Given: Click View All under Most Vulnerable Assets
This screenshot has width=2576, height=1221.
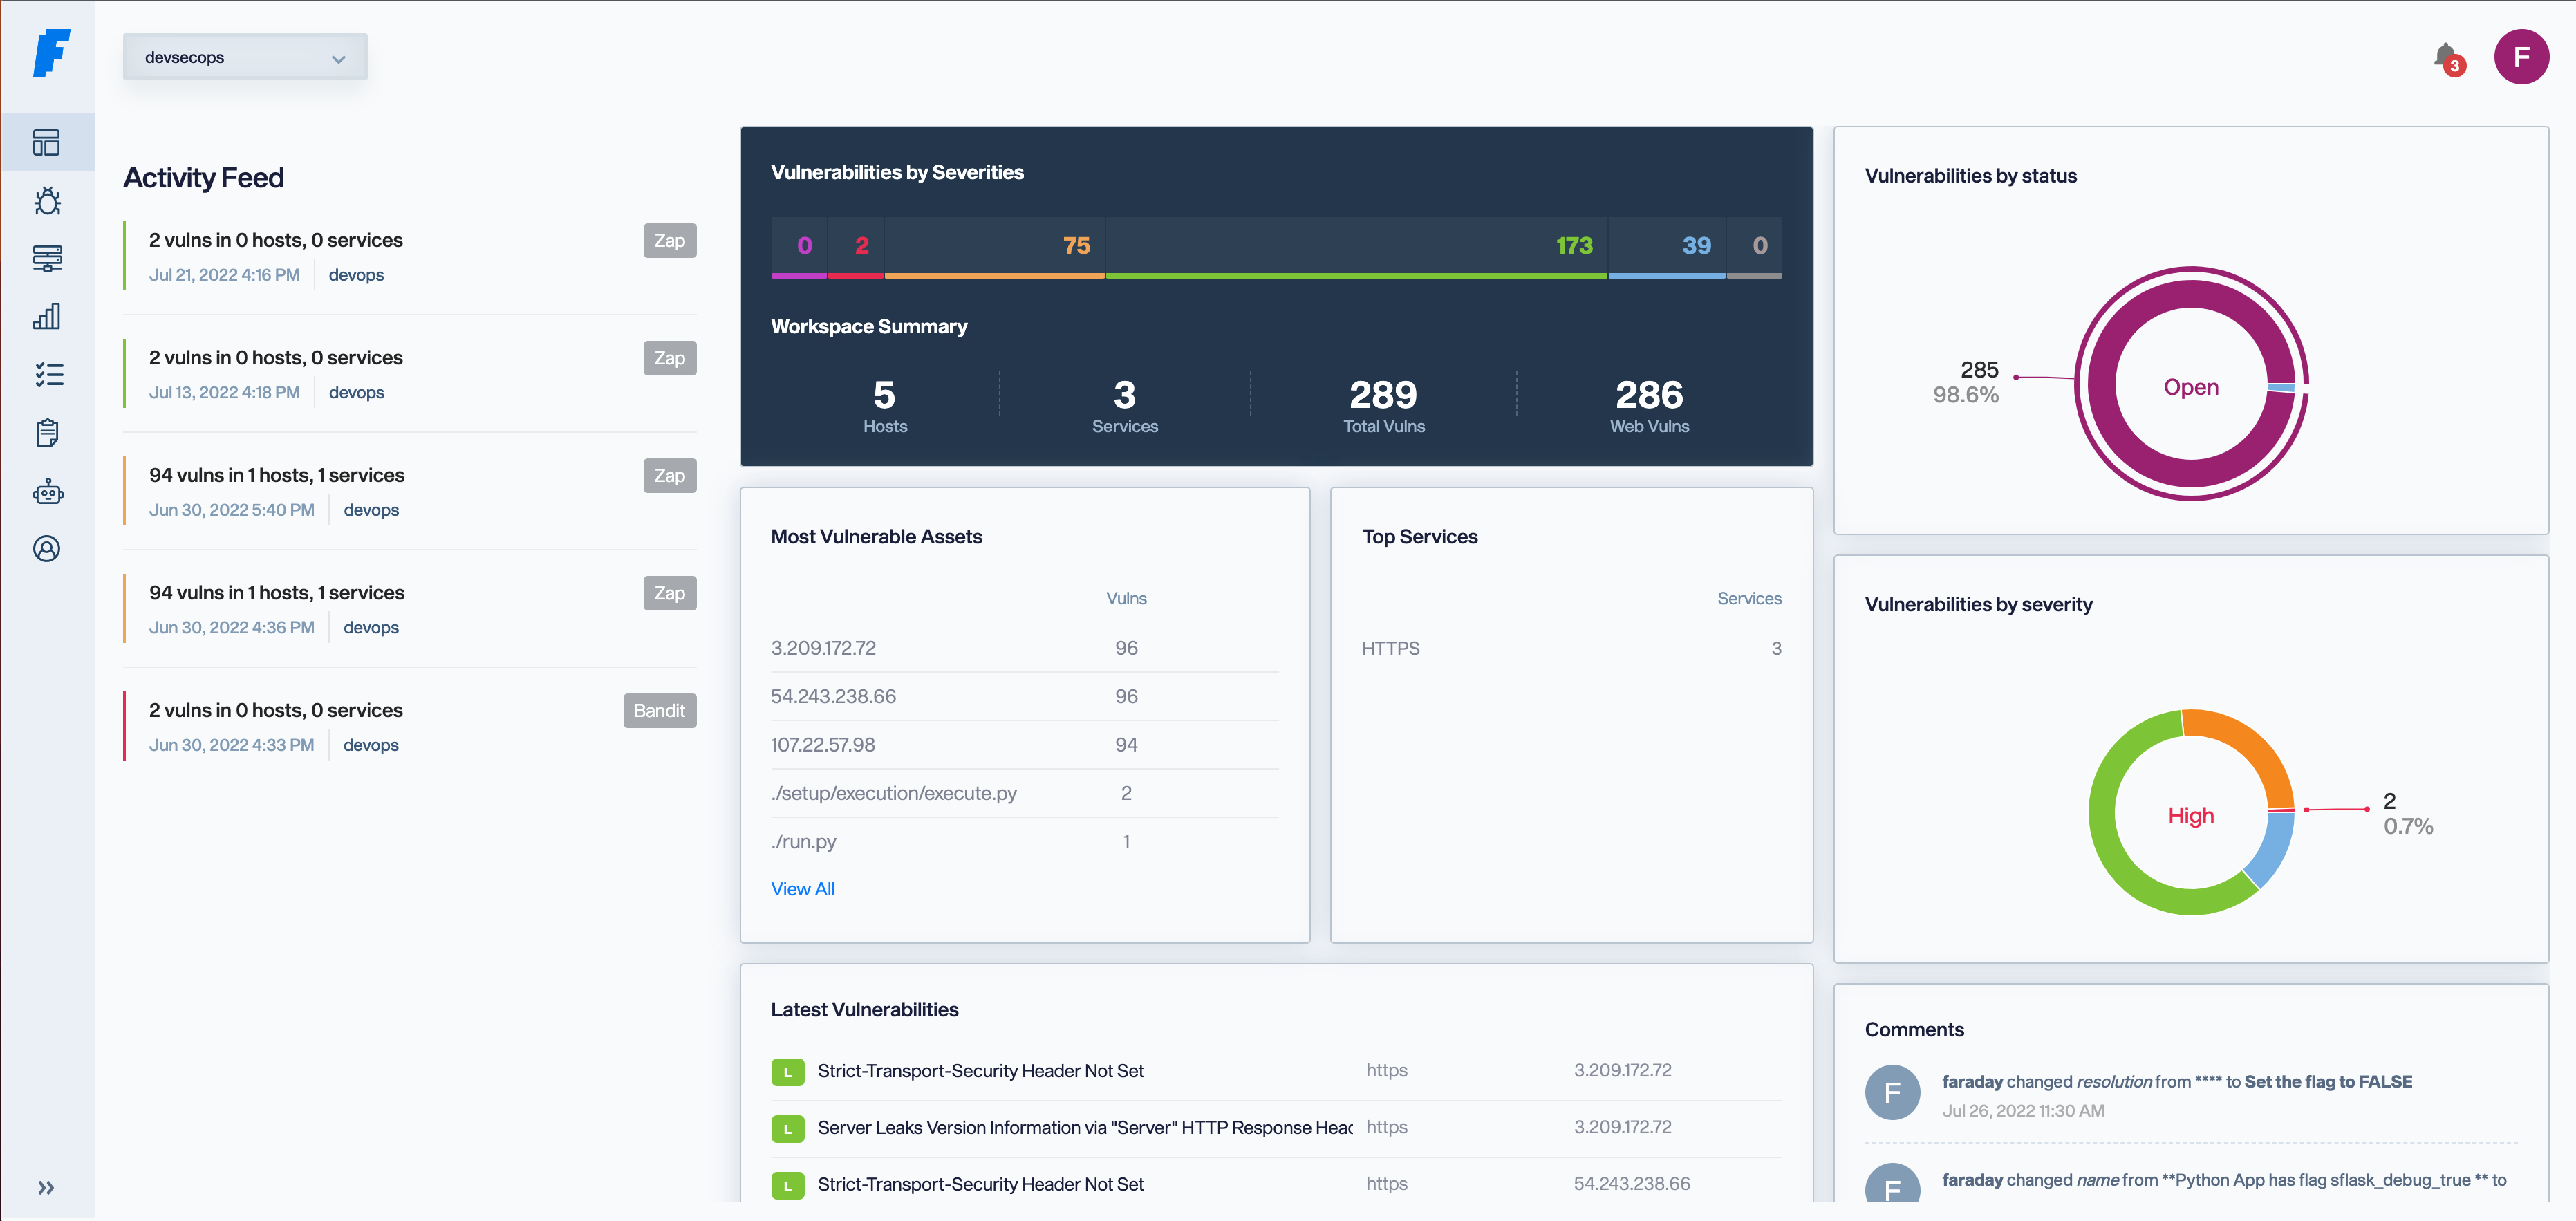Looking at the screenshot, I should click(x=803, y=888).
